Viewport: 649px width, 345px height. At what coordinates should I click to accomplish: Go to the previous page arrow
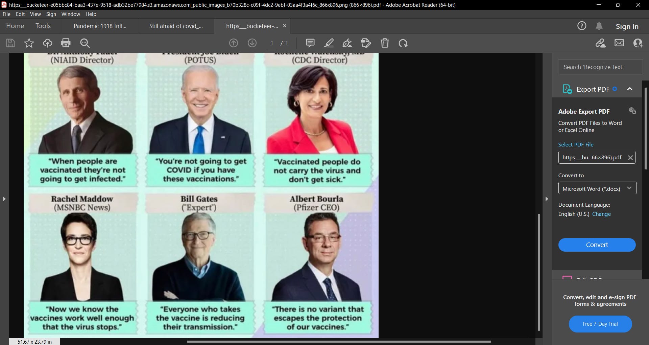[x=234, y=43]
